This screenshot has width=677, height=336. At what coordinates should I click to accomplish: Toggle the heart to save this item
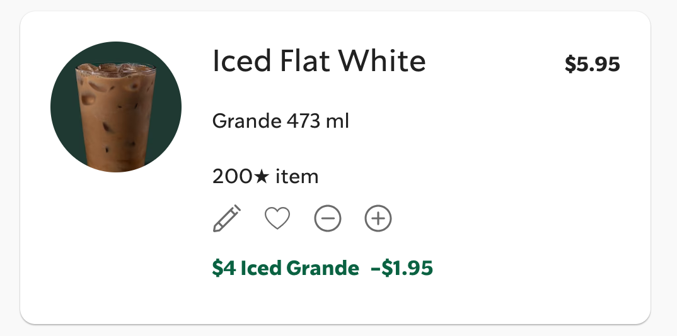click(277, 219)
